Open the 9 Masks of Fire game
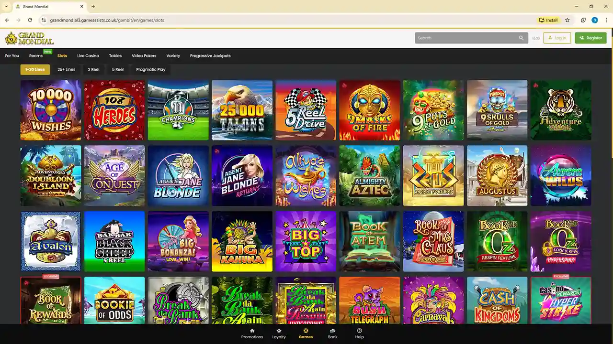The image size is (613, 344). tap(369, 110)
